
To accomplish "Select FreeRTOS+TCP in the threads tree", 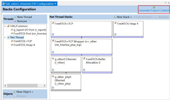I will point(23,41).
